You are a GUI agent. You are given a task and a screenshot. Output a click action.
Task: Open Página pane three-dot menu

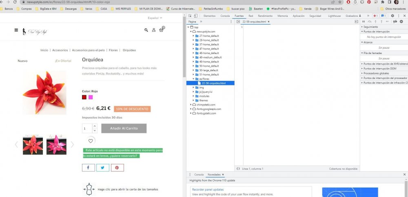(231, 22)
